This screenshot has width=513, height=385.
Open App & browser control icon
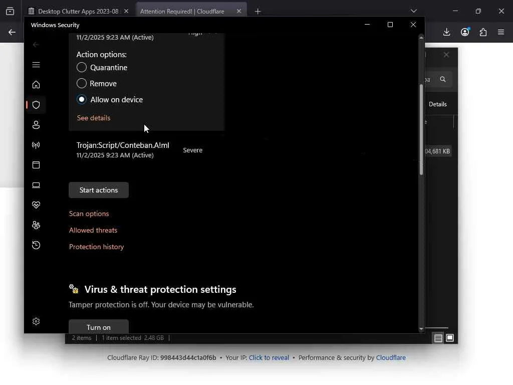coord(36,165)
